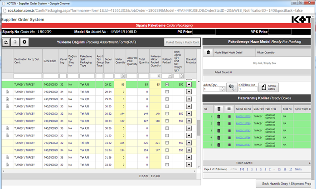
Task: Check Packed checkbox for size 30 30
Action: click(x=167, y=106)
